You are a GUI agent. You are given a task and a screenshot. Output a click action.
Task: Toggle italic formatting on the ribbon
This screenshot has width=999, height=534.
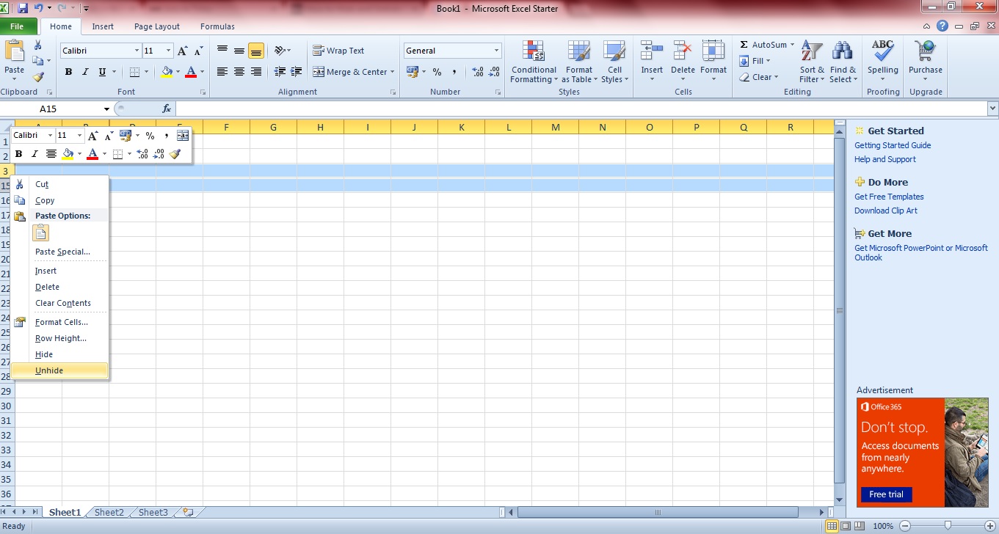(84, 72)
